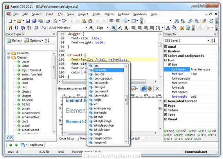Select the autocomplete popup scrollbar thumb

pyautogui.click(x=126, y=100)
